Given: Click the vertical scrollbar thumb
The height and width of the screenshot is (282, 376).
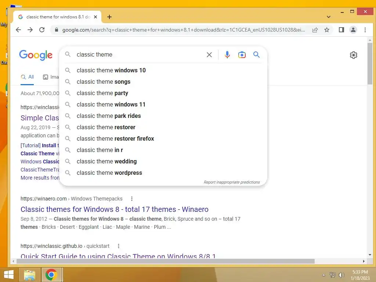Looking at the screenshot, I should tap(370, 64).
